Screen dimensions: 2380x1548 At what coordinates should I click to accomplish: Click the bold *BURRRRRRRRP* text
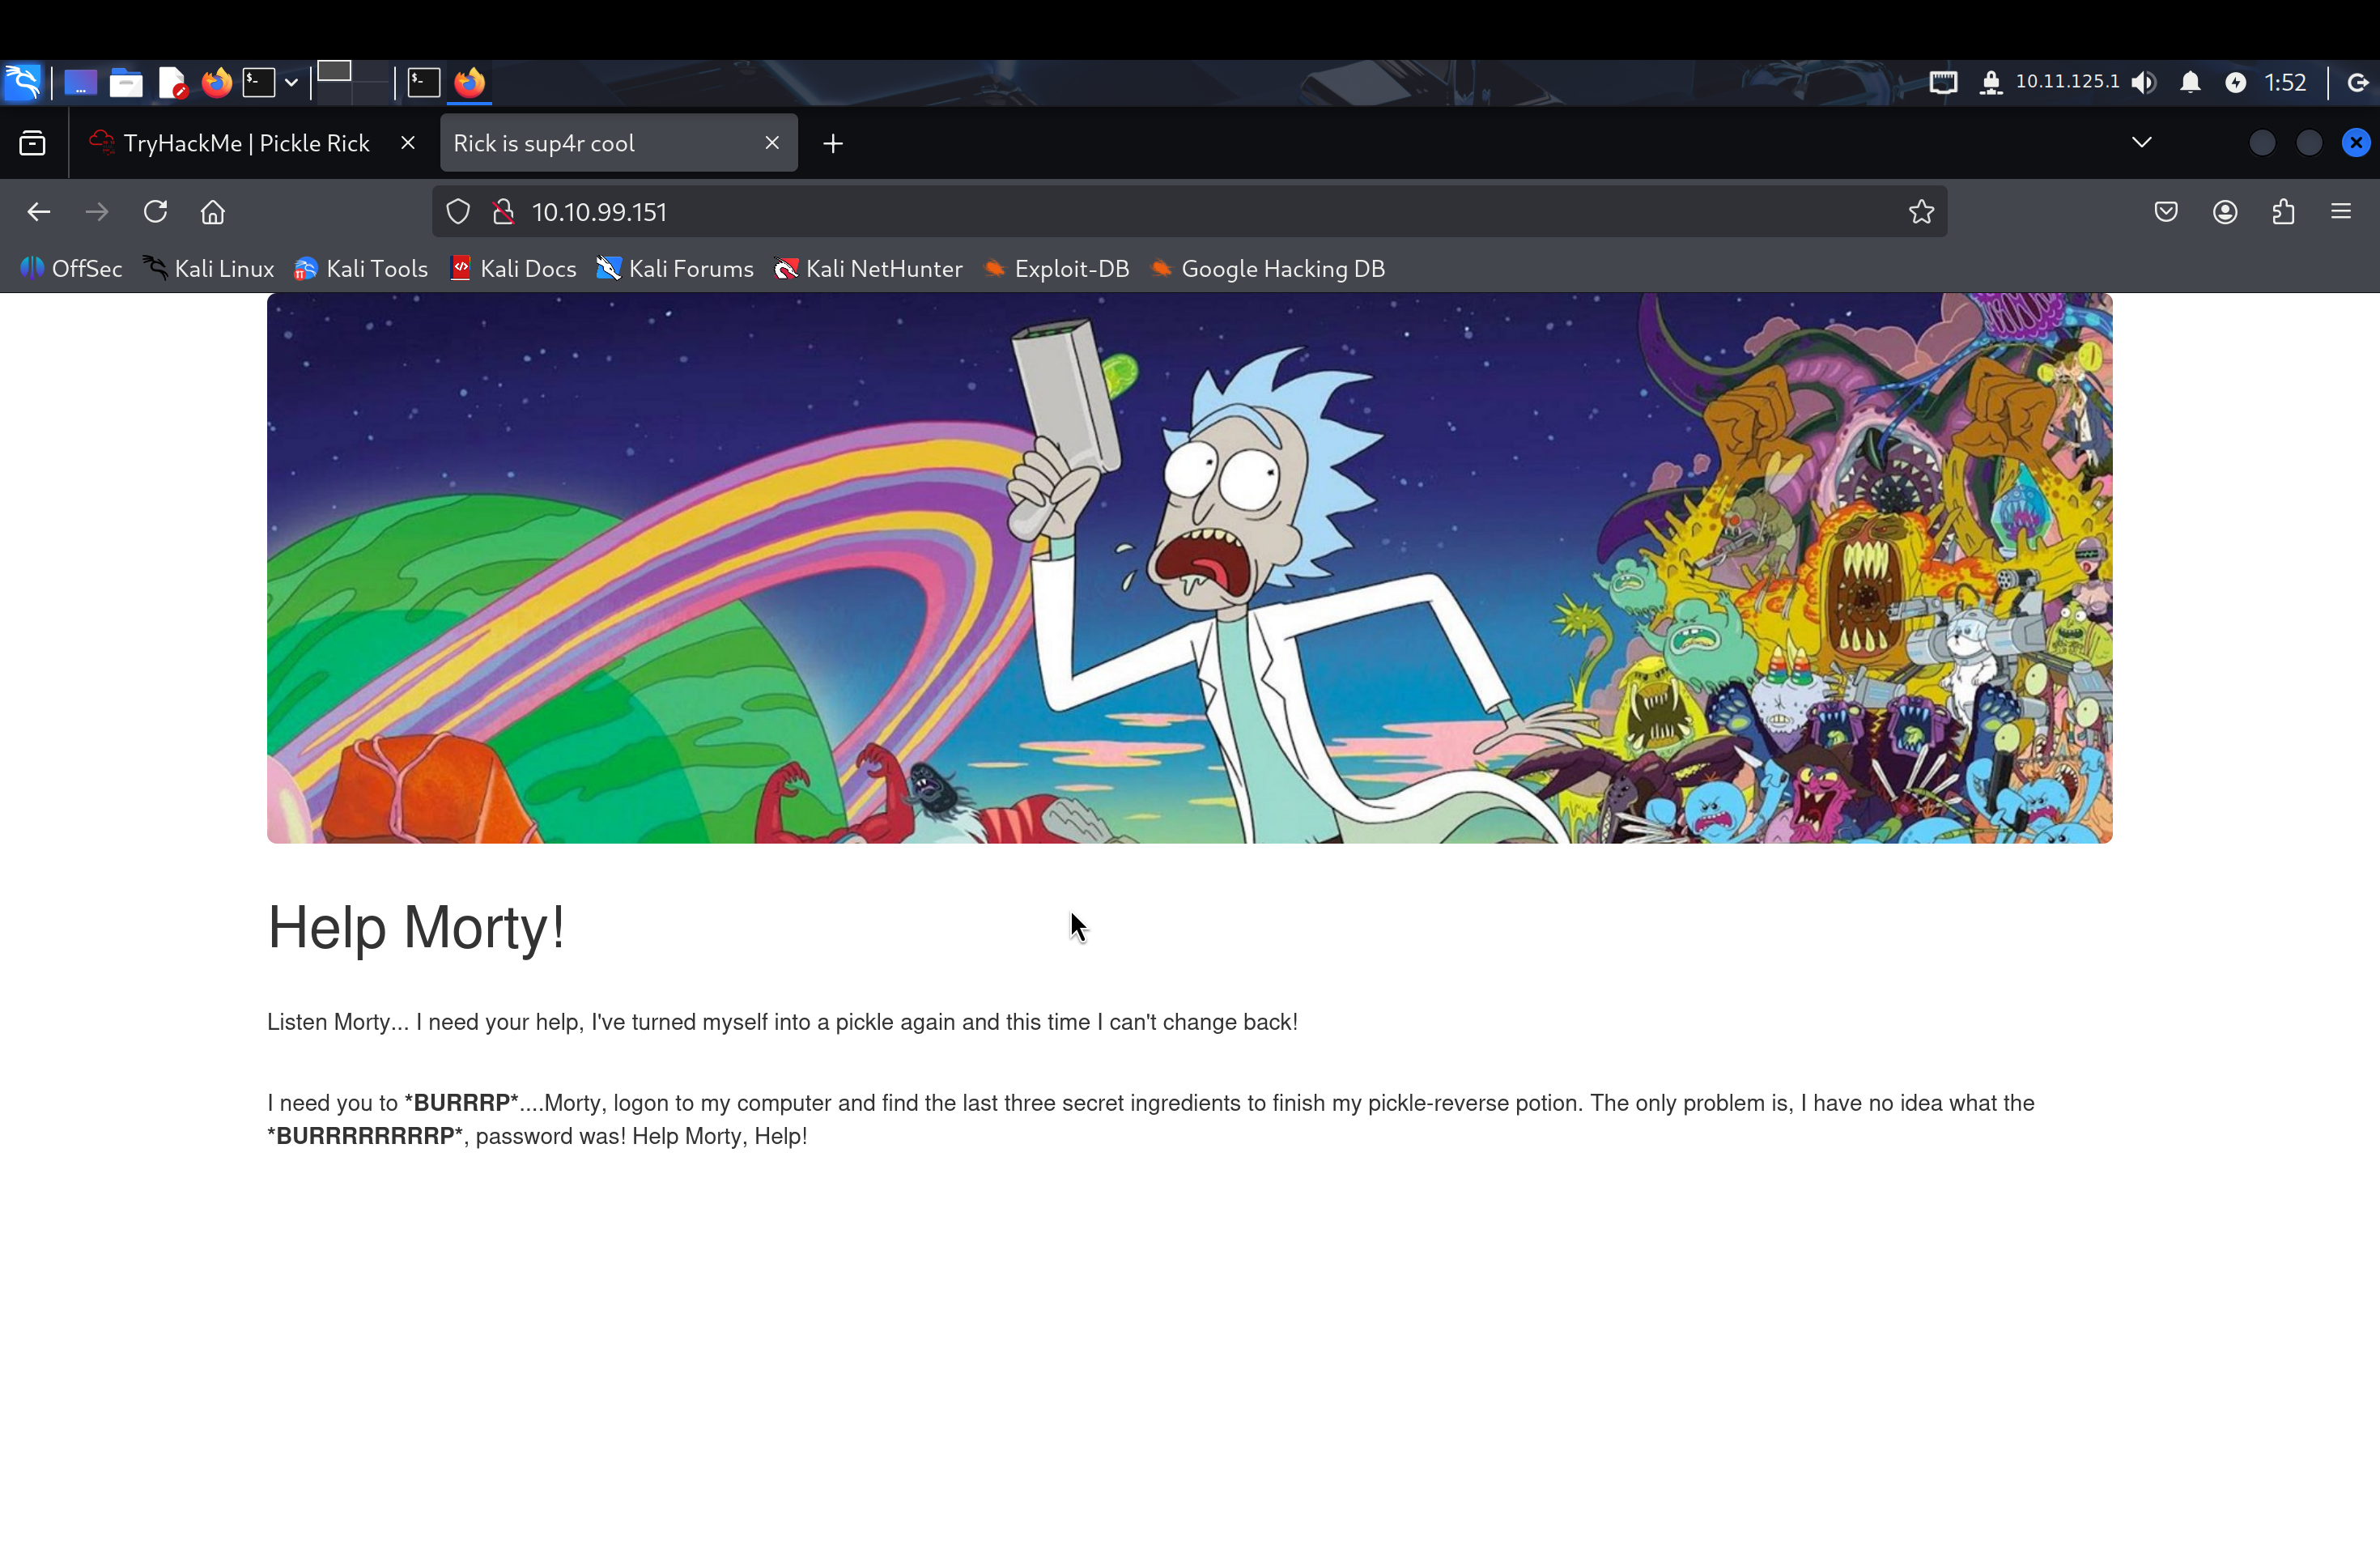(365, 1137)
